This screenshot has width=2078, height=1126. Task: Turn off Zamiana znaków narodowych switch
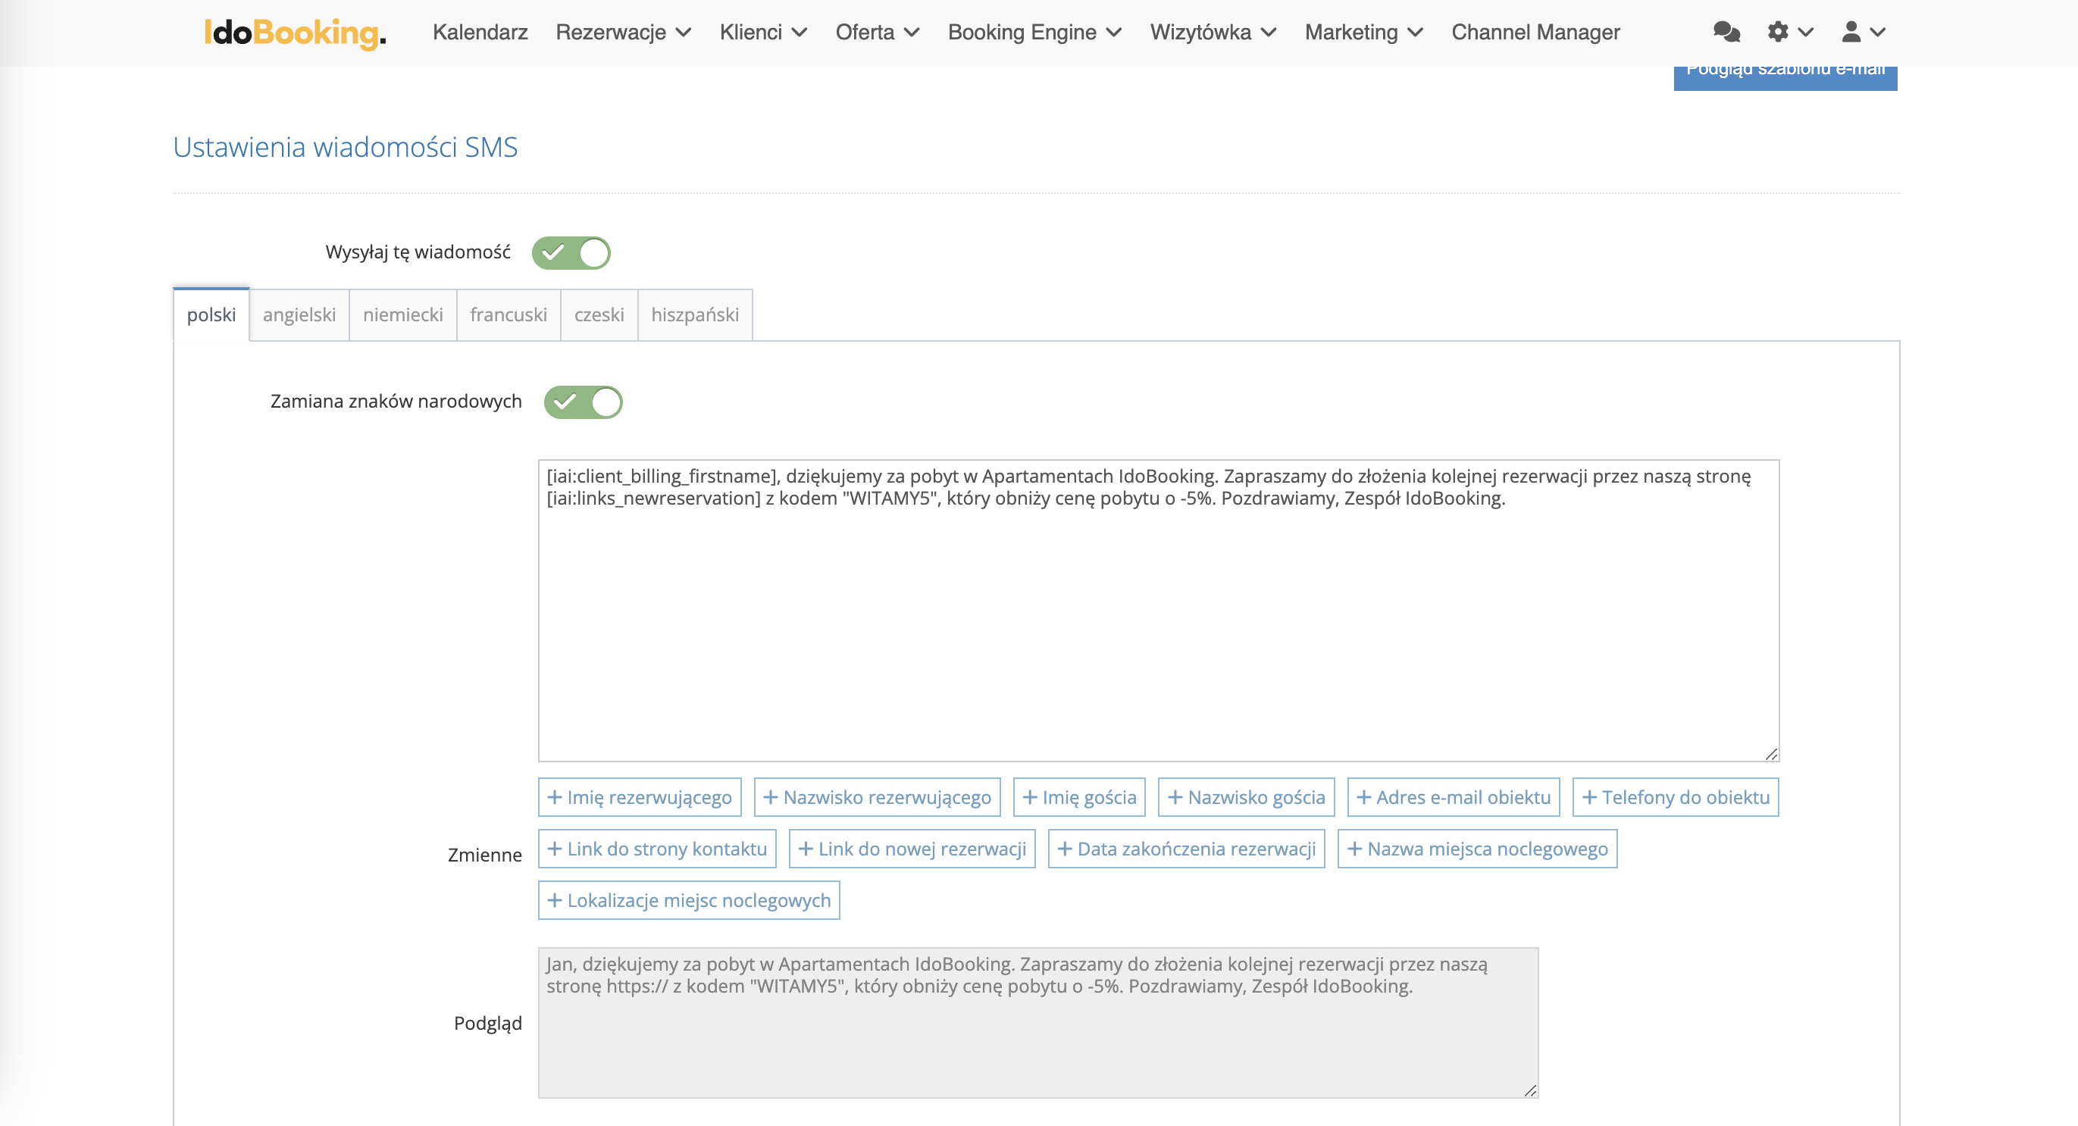pyautogui.click(x=583, y=402)
